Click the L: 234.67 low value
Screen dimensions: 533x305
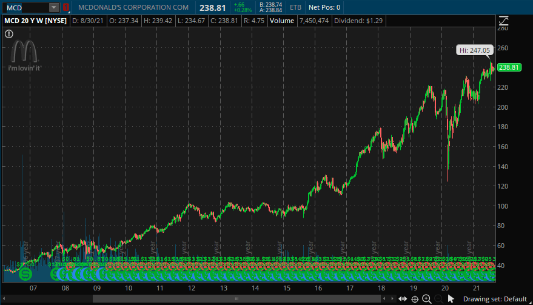(192, 21)
